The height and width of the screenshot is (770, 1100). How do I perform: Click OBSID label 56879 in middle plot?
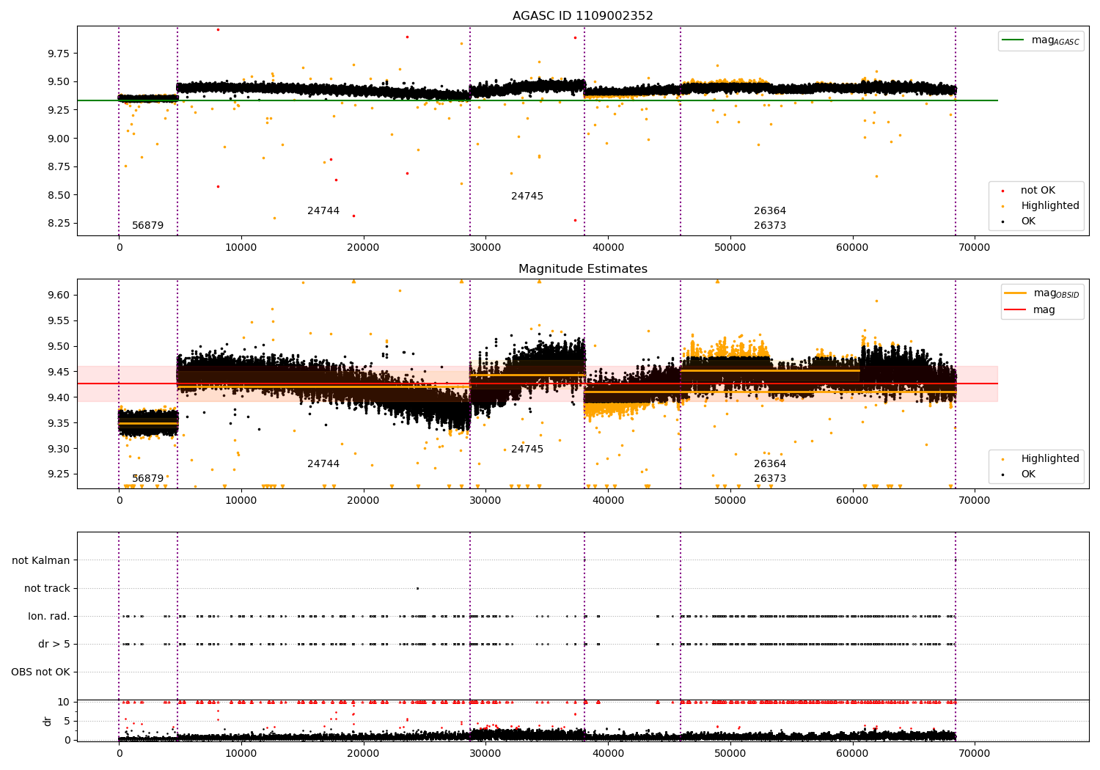pyautogui.click(x=148, y=479)
